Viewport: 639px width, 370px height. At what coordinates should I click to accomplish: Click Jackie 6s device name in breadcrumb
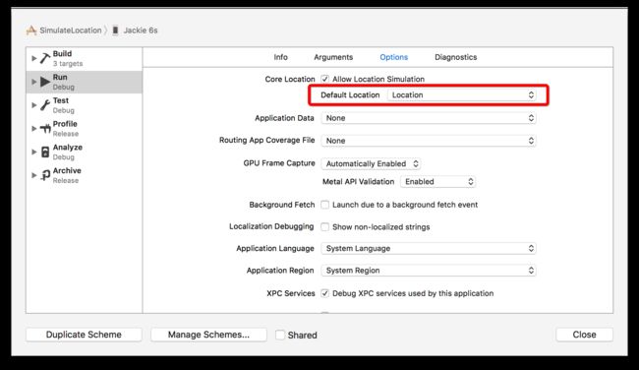(141, 31)
